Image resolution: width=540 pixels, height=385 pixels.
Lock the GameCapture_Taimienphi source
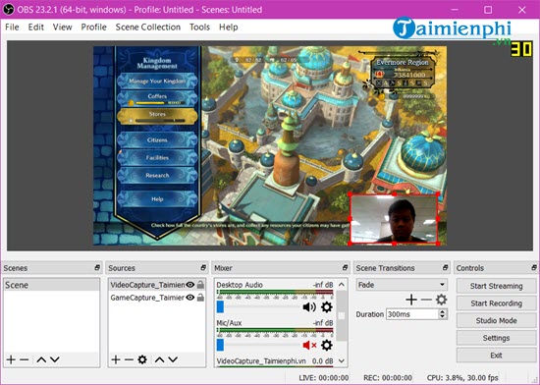(200, 298)
